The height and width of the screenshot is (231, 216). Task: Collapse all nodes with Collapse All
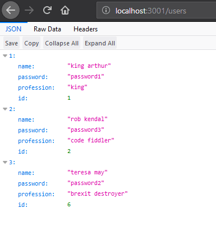coord(62,43)
